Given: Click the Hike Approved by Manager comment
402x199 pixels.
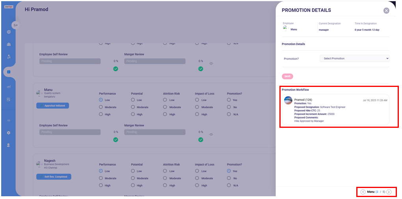Looking at the screenshot, I should coord(309,121).
